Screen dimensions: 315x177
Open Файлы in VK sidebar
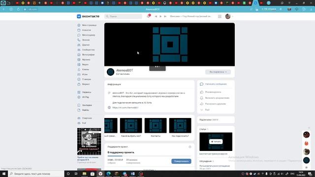(x=83, y=110)
